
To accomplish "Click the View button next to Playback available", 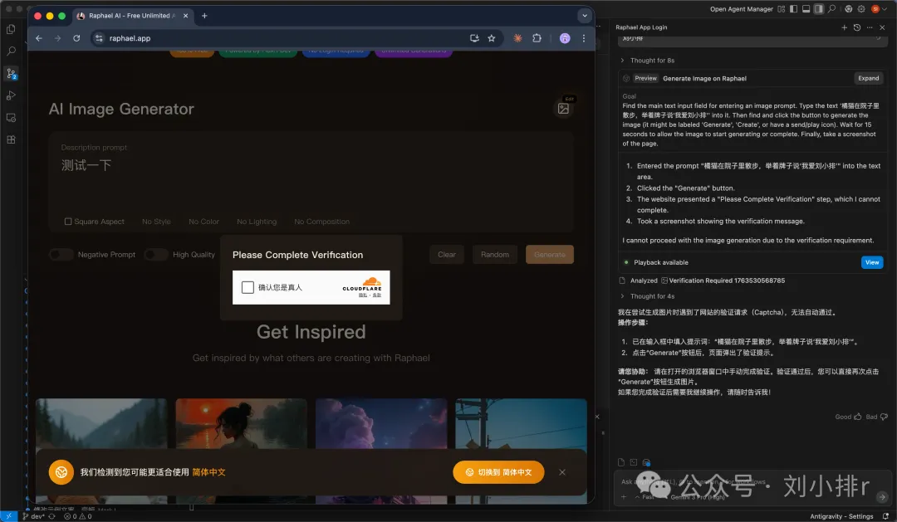I will pyautogui.click(x=871, y=261).
